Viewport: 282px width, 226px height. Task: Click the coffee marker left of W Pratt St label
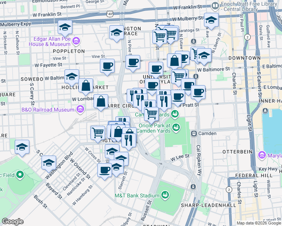pos(178,98)
